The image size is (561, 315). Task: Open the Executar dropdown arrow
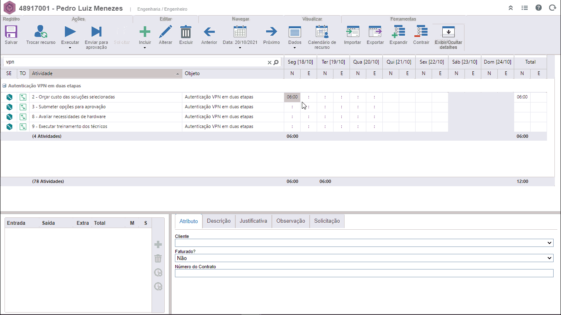(x=70, y=48)
